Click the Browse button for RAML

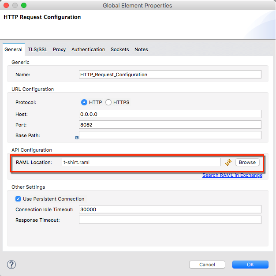(247, 162)
